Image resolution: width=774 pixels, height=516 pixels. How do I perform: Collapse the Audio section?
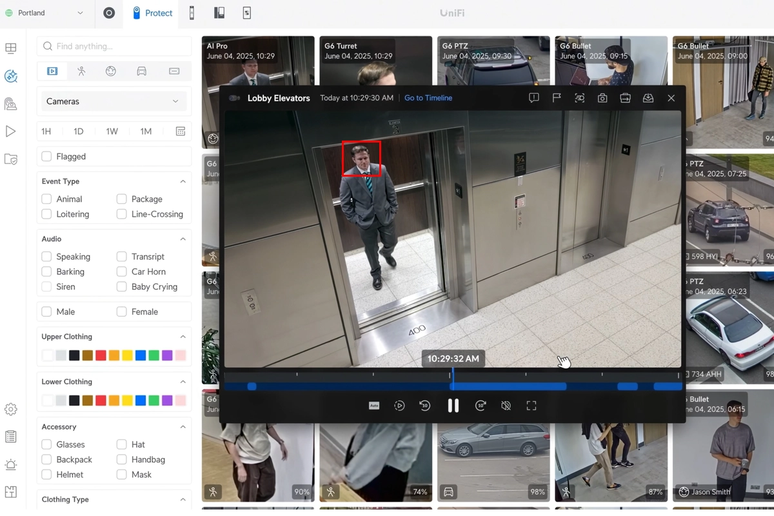coord(183,239)
